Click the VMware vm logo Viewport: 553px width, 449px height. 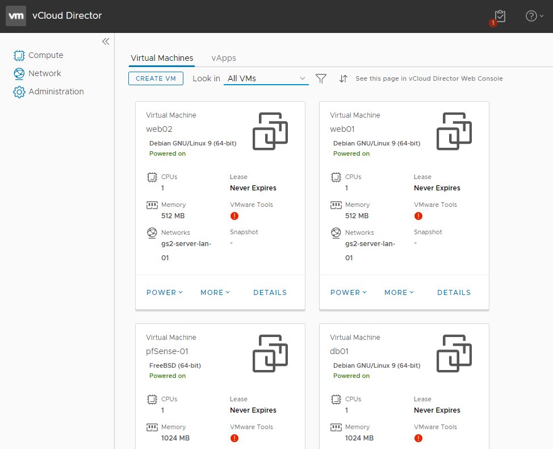(x=16, y=16)
